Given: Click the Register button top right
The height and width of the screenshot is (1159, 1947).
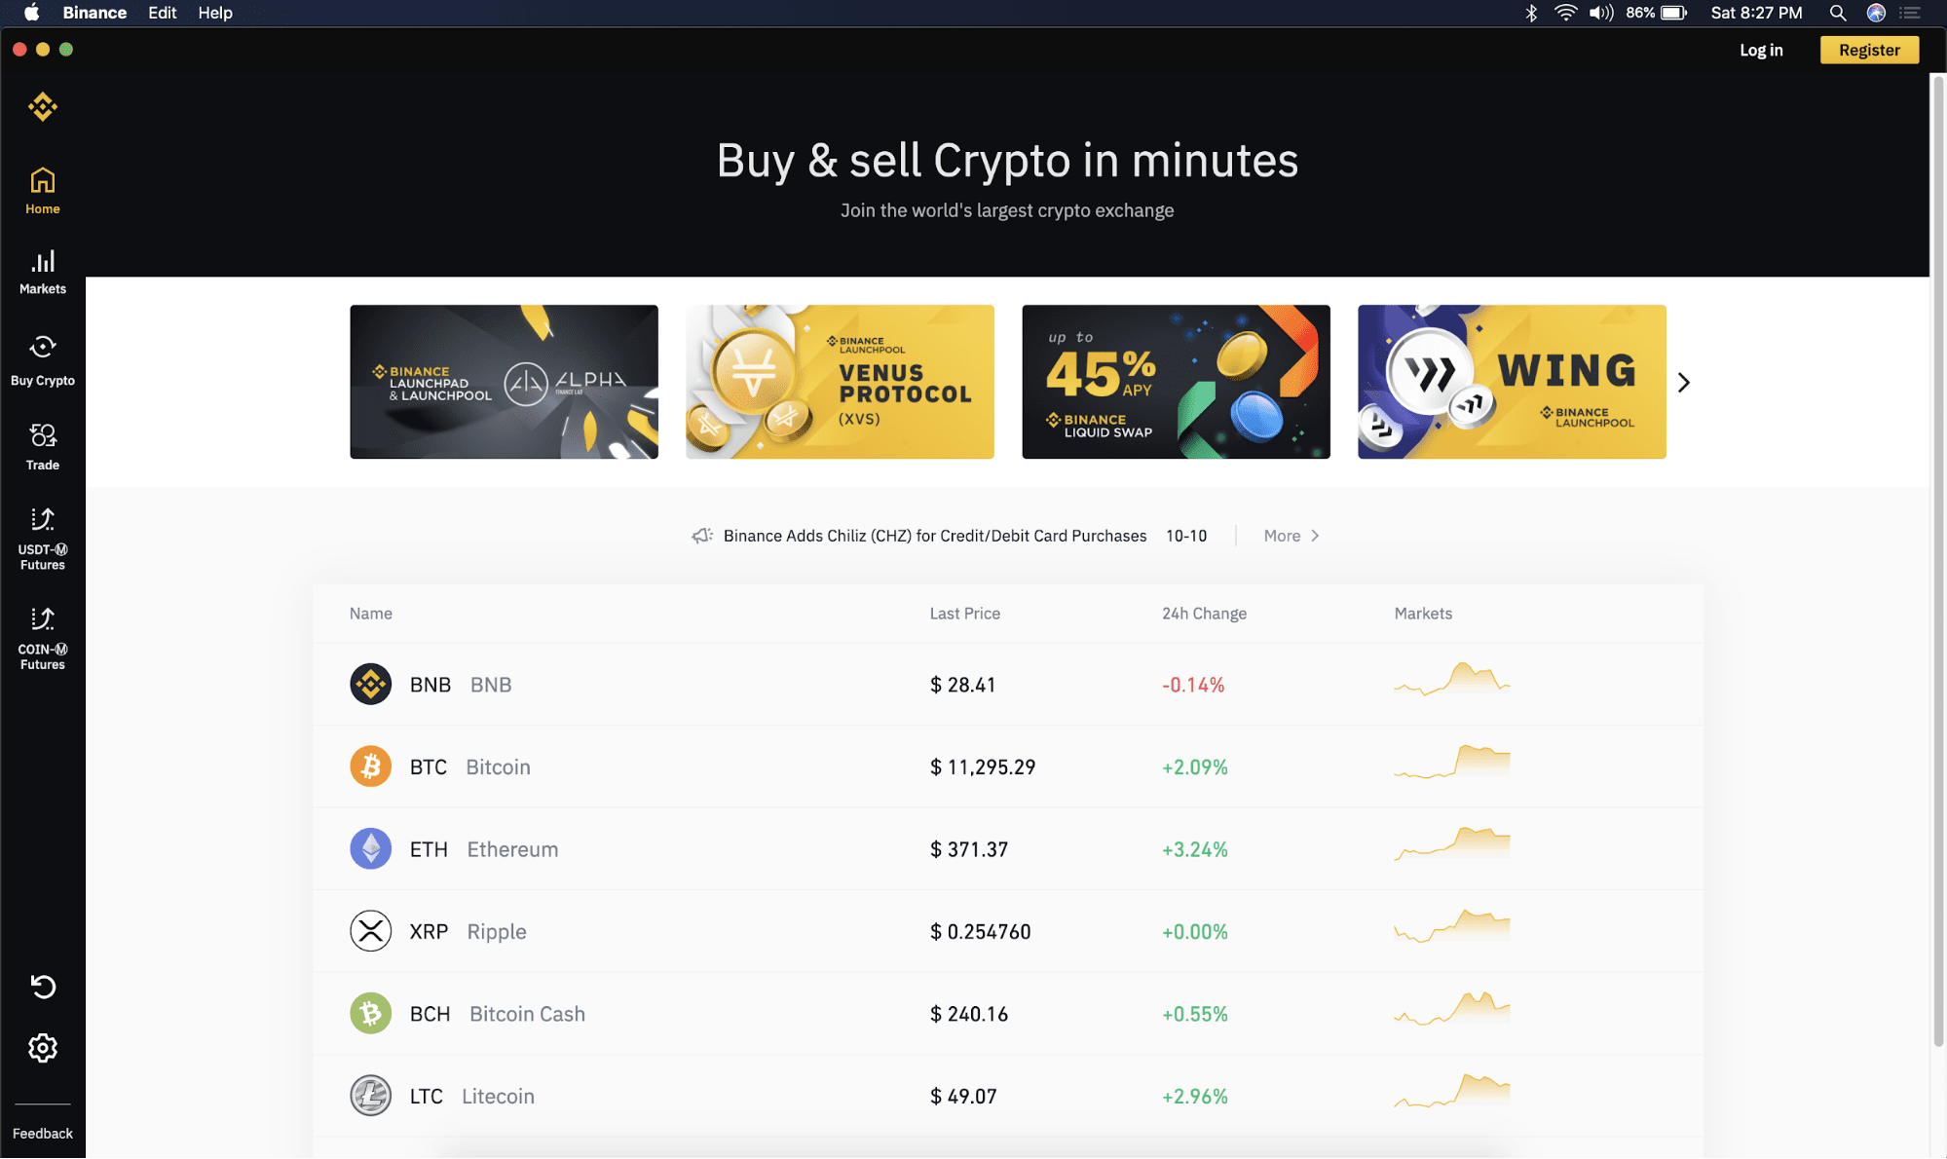Looking at the screenshot, I should pos(1870,49).
